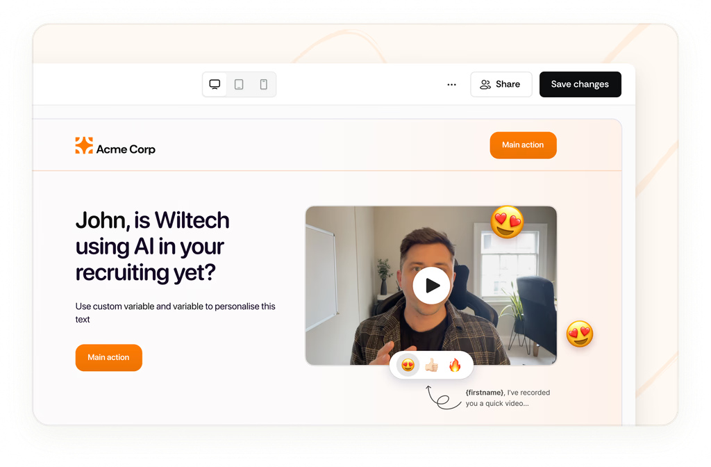711x467 pixels.
Task: Switch to mobile phone preview
Action: 263,83
